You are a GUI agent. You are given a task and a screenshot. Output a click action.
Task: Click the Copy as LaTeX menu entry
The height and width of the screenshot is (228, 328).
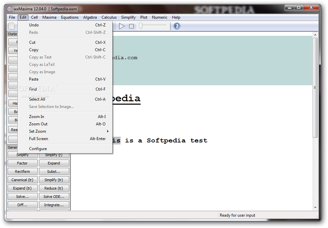tap(65, 65)
